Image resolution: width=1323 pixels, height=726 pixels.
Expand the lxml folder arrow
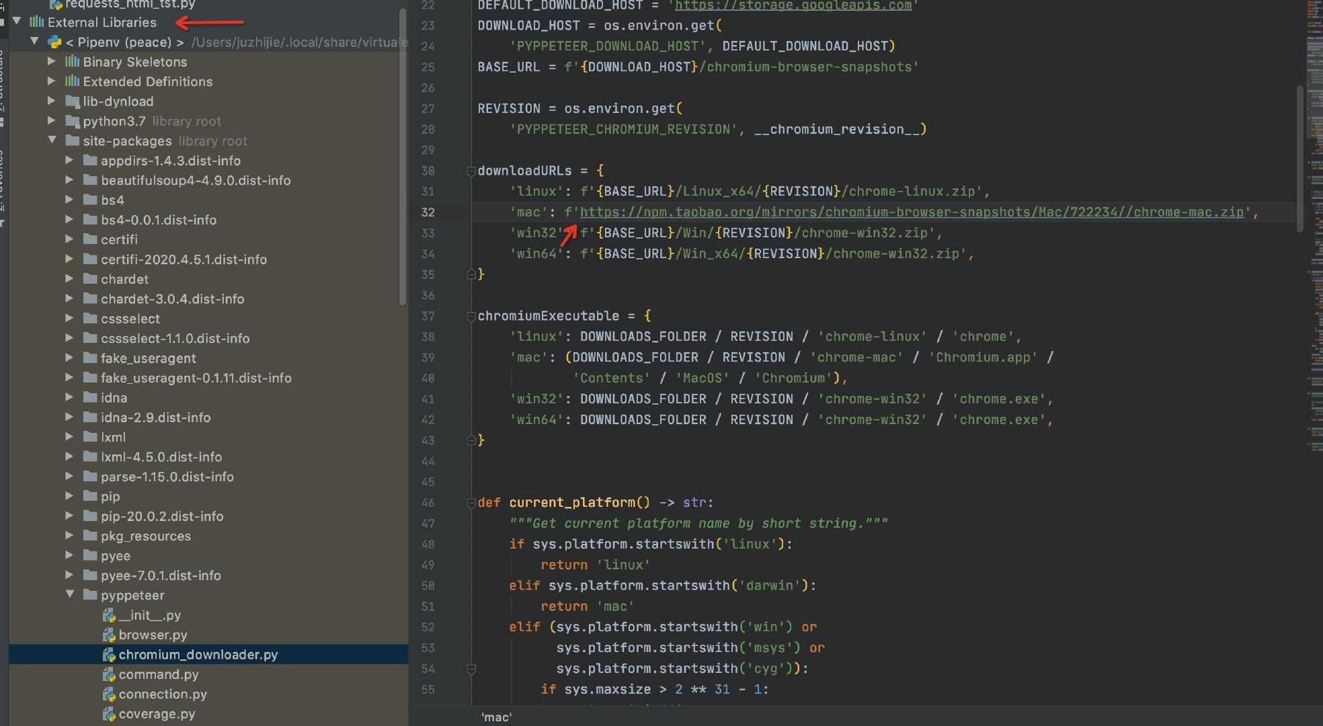click(x=69, y=438)
